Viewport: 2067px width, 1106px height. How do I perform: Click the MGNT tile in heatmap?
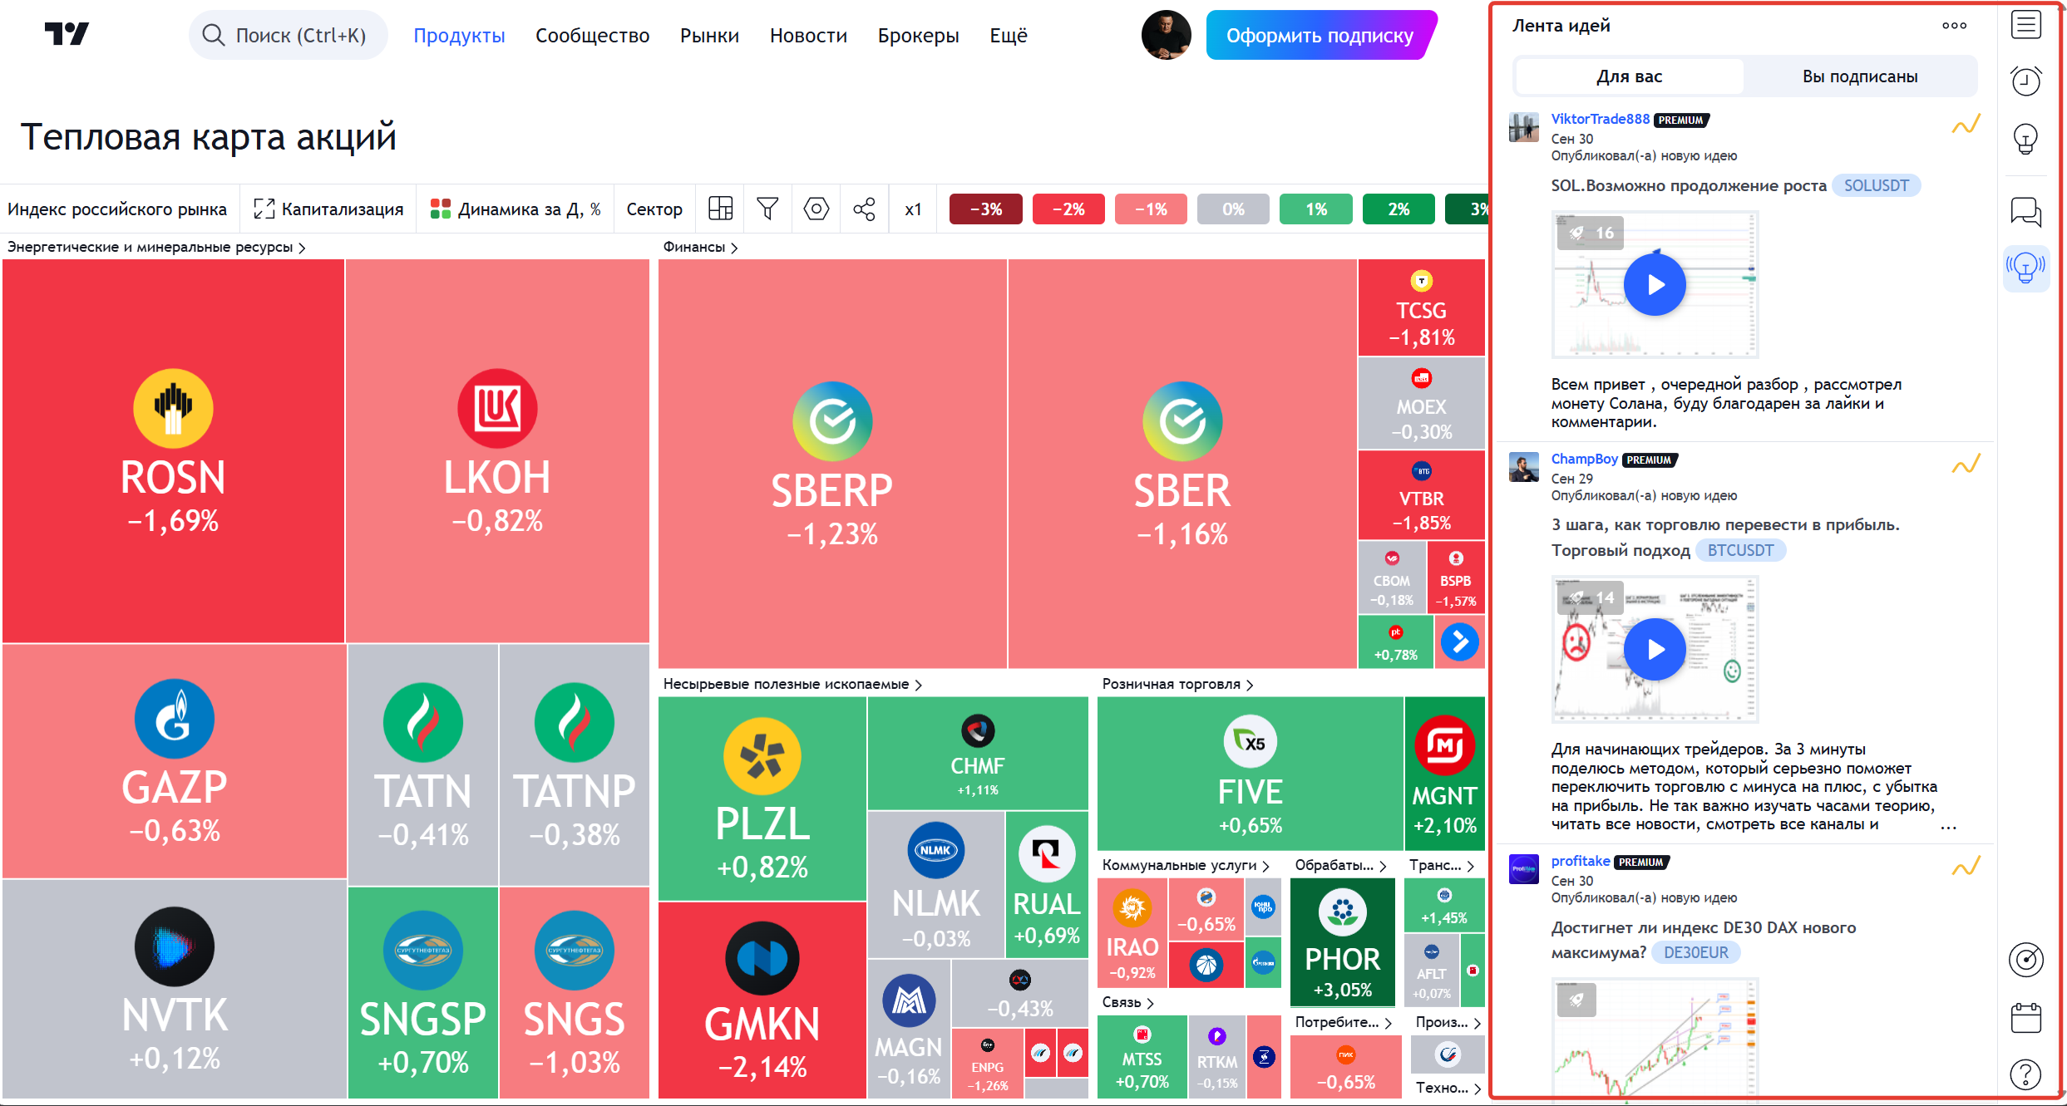(x=1445, y=774)
